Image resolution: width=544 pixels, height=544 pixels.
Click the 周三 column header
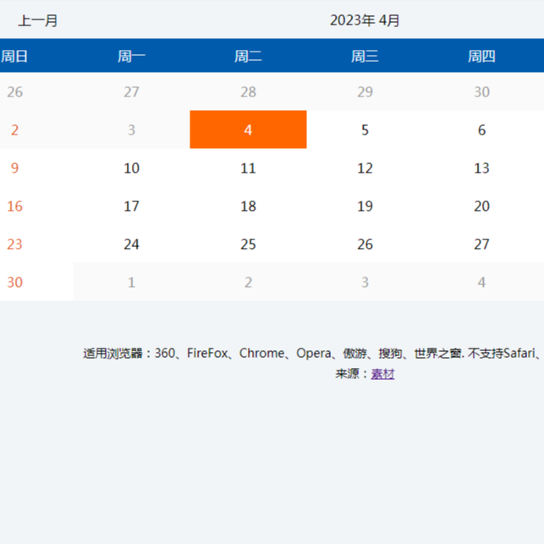(365, 56)
